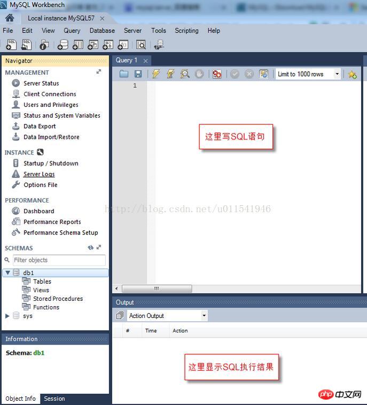Save snippet star icon in the query toolbar
Image resolution: width=367 pixels, height=405 pixels.
click(x=352, y=74)
